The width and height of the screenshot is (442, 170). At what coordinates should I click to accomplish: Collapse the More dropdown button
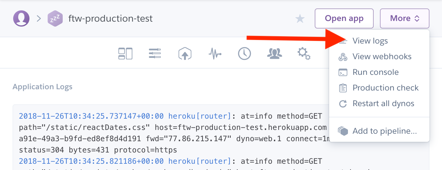pyautogui.click(x=404, y=18)
